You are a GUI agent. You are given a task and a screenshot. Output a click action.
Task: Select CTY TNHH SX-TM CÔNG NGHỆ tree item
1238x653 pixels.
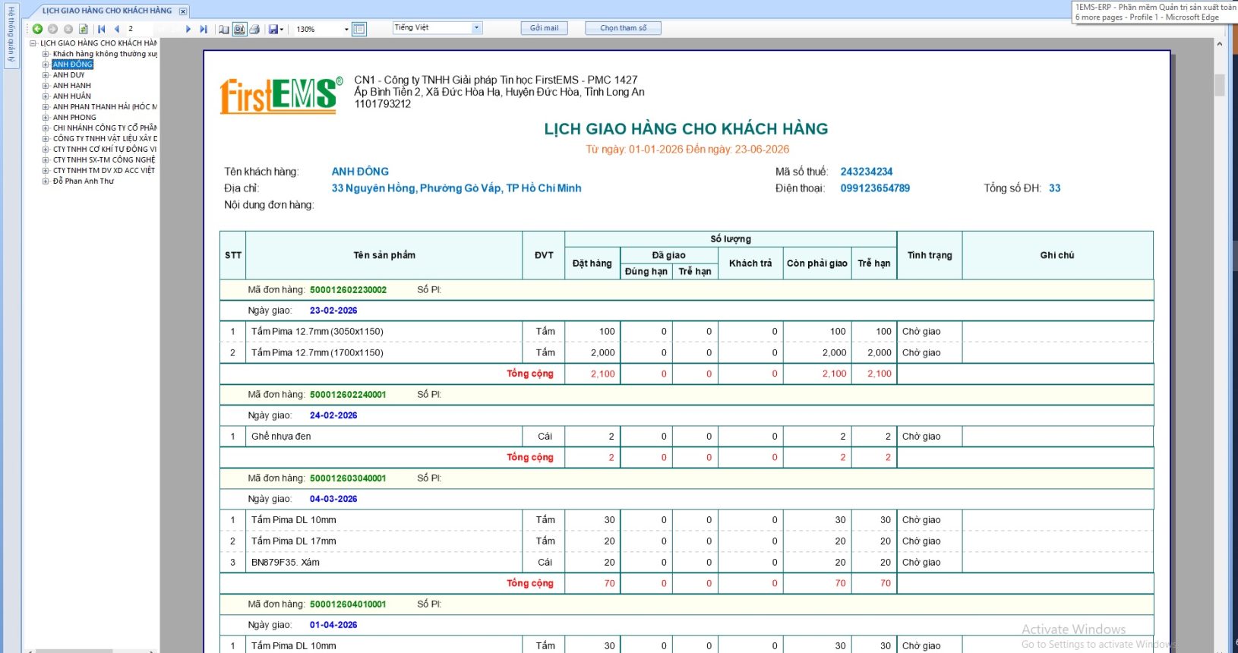104,160
